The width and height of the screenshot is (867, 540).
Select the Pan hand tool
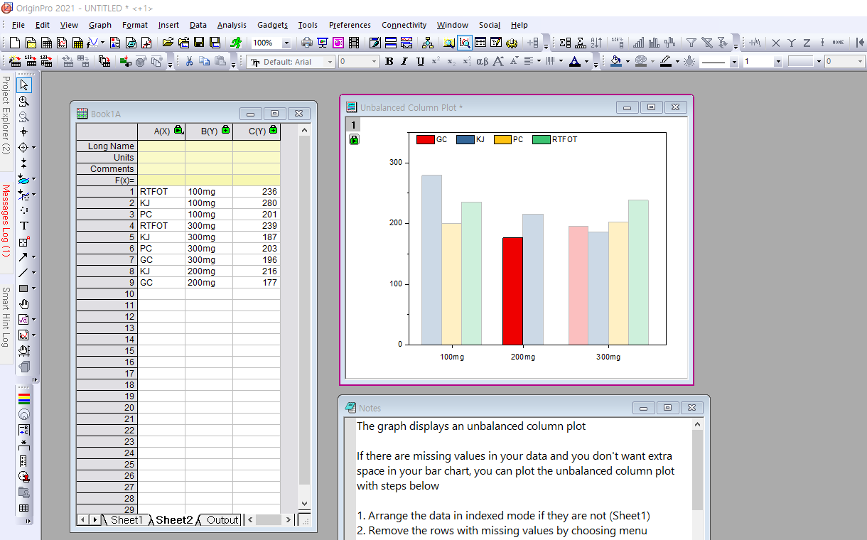24,304
